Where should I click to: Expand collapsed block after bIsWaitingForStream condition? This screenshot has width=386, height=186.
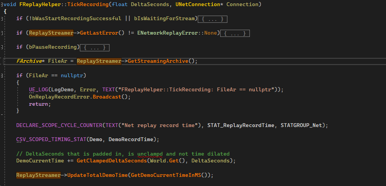pos(213,19)
